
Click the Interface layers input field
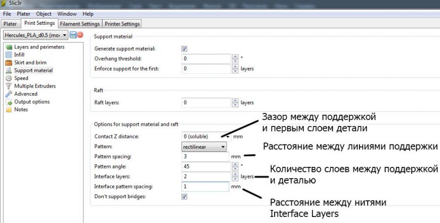click(x=206, y=176)
